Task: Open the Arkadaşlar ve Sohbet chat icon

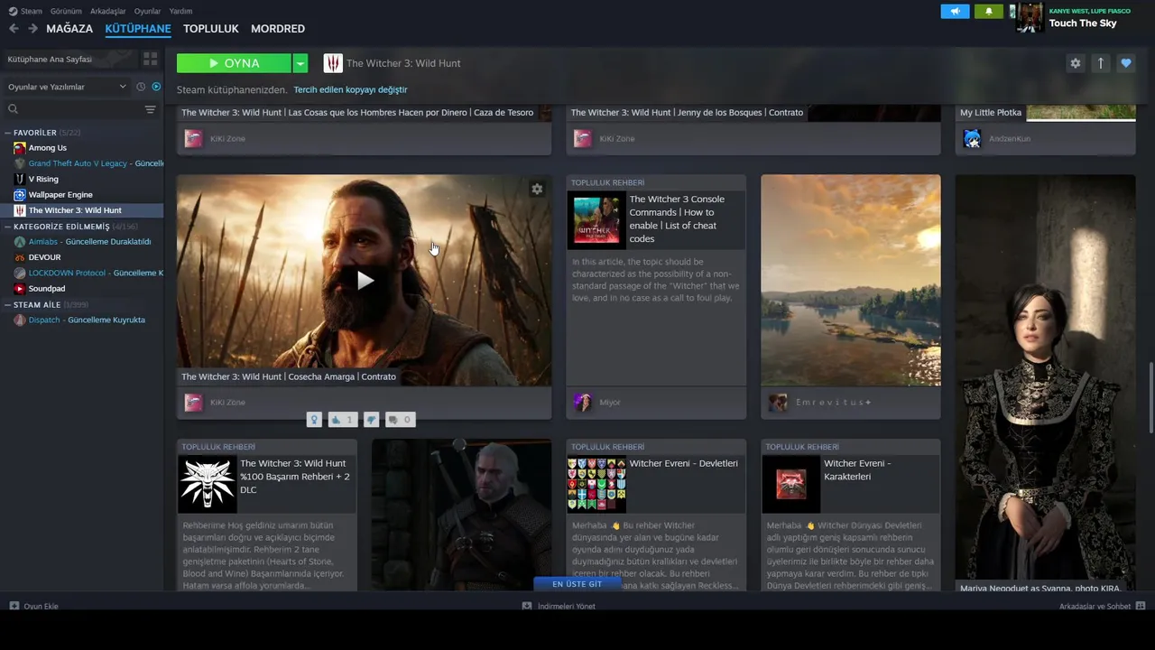Action: (x=1141, y=606)
